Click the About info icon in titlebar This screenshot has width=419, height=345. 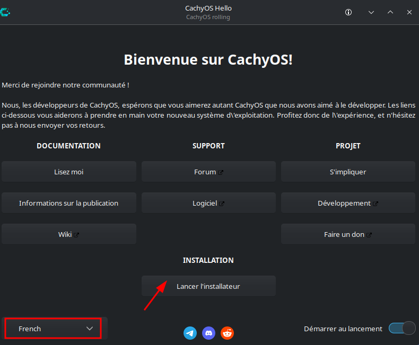348,12
